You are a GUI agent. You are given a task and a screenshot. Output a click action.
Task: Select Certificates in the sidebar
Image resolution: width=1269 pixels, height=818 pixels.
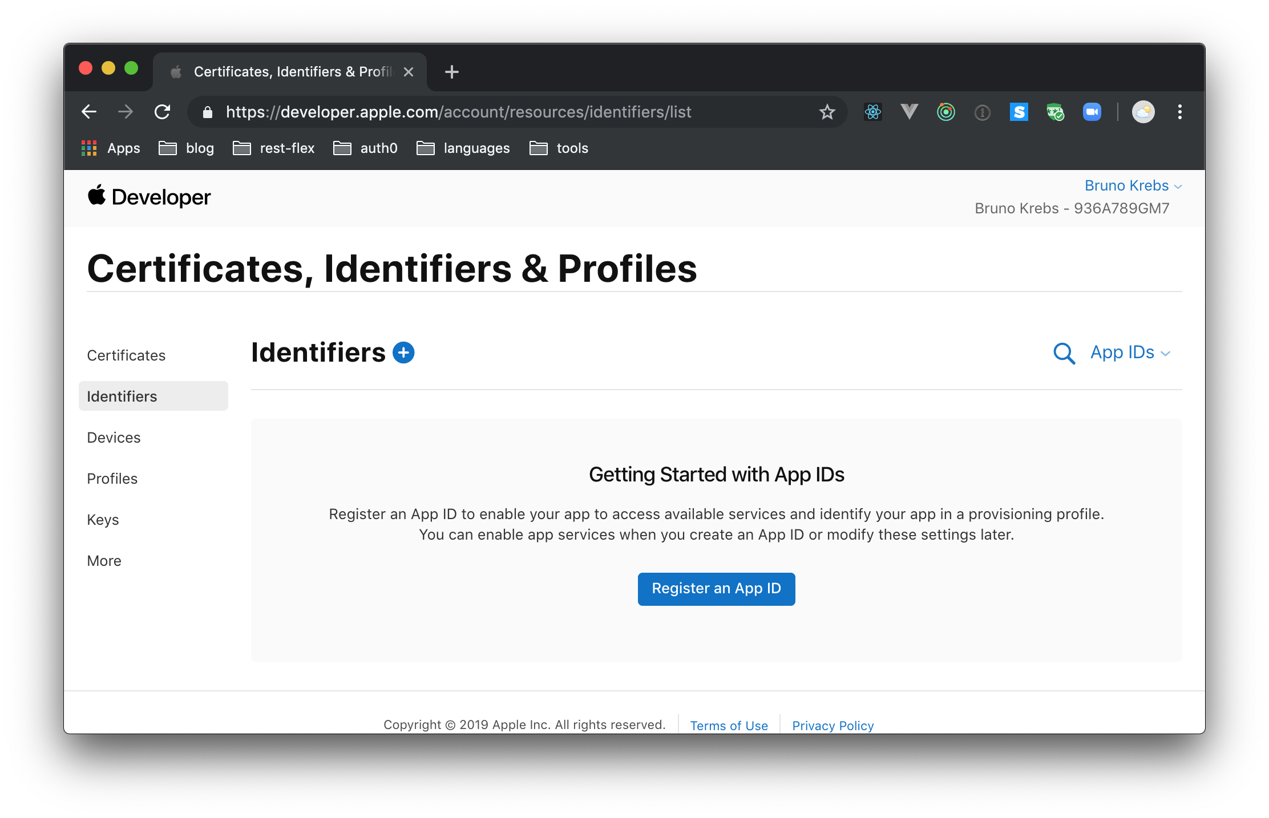pyautogui.click(x=126, y=355)
